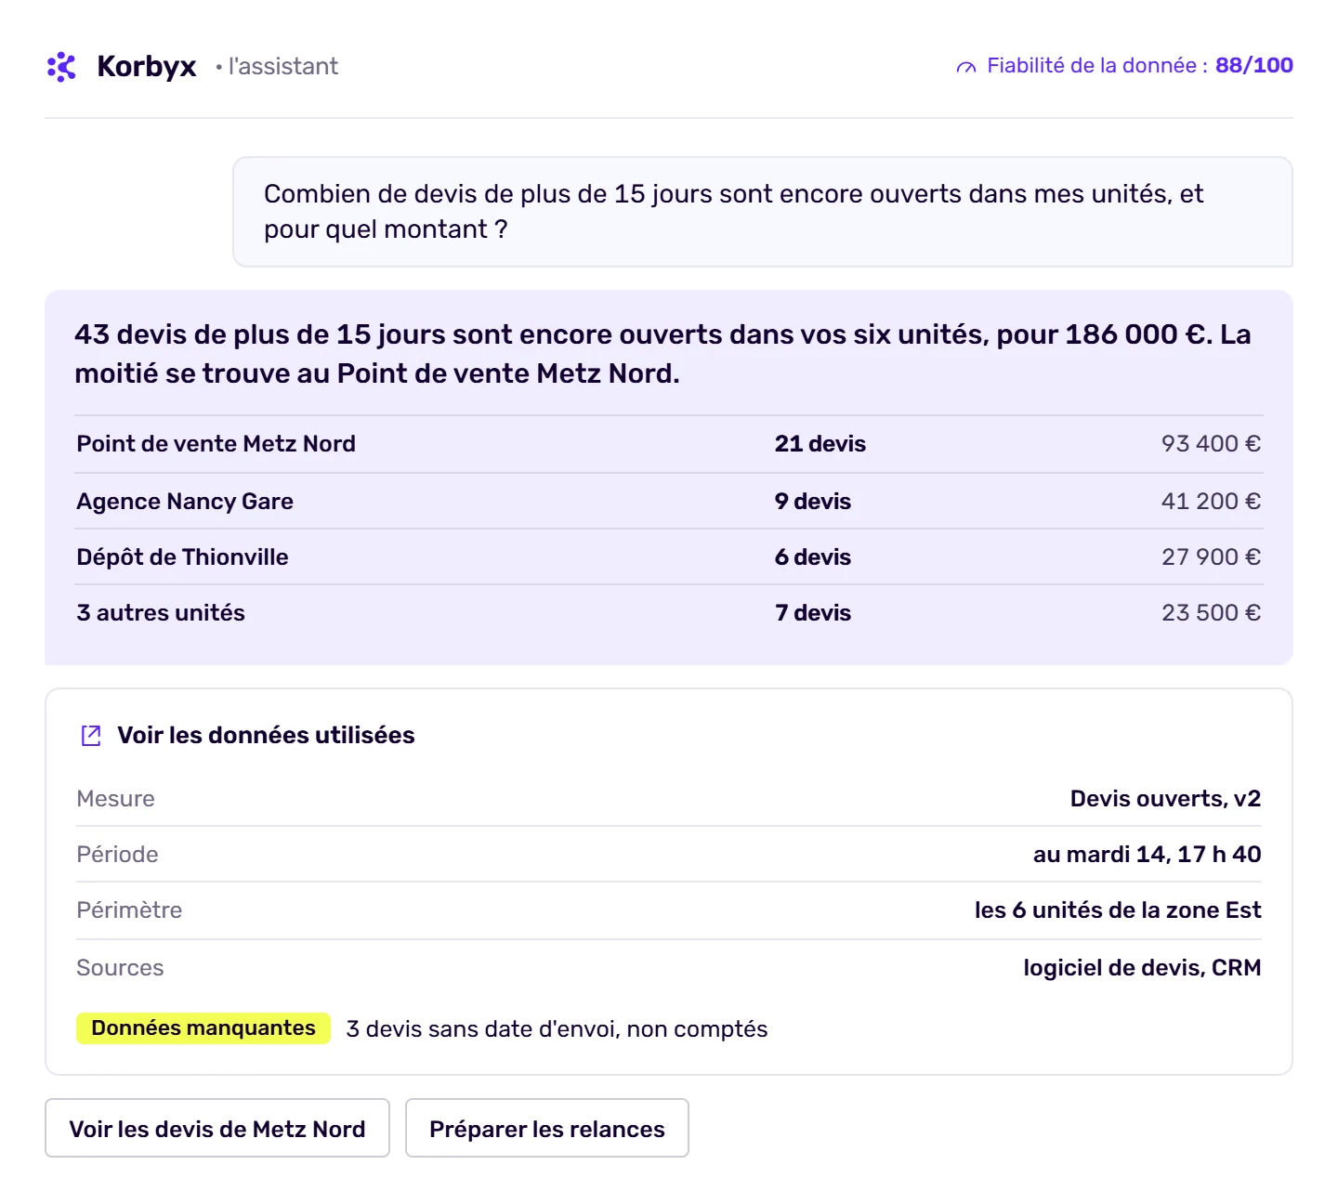The image size is (1338, 1204).
Task: Click the Korbyx brand name
Action: tap(147, 67)
